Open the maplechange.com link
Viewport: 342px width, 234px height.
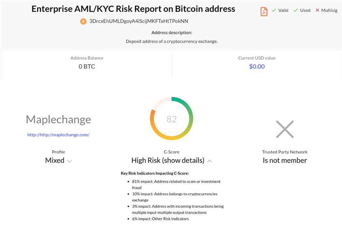coord(58,135)
